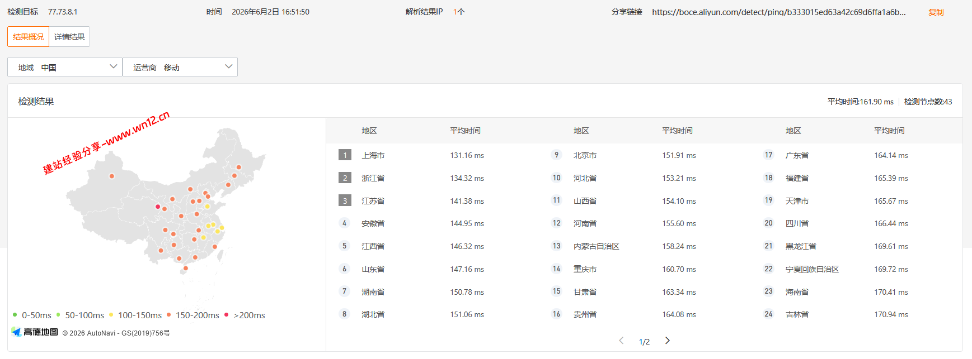972x359 pixels.
Task: Select the 黑龙江省 region
Action: pyautogui.click(x=801, y=246)
